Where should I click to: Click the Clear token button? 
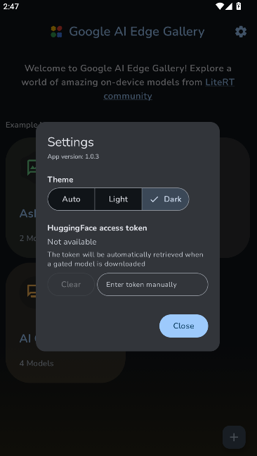(71, 285)
